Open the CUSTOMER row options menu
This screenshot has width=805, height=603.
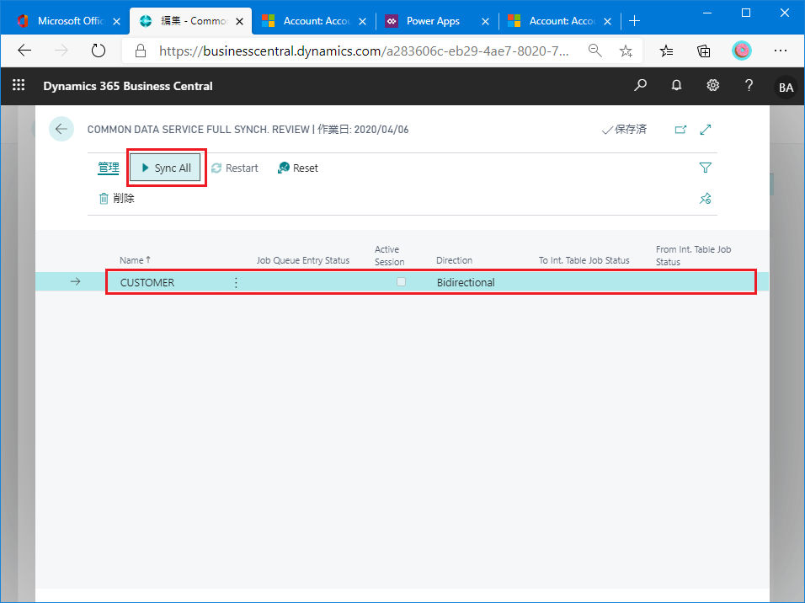236,283
